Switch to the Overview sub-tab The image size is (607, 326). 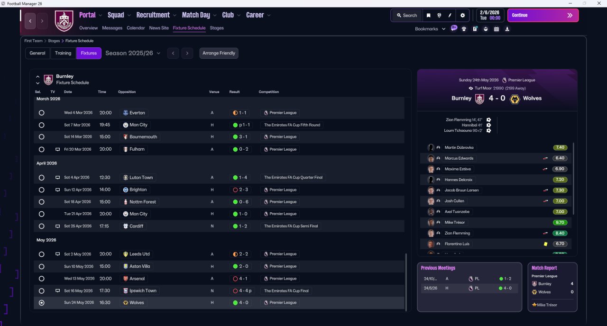pyautogui.click(x=88, y=28)
